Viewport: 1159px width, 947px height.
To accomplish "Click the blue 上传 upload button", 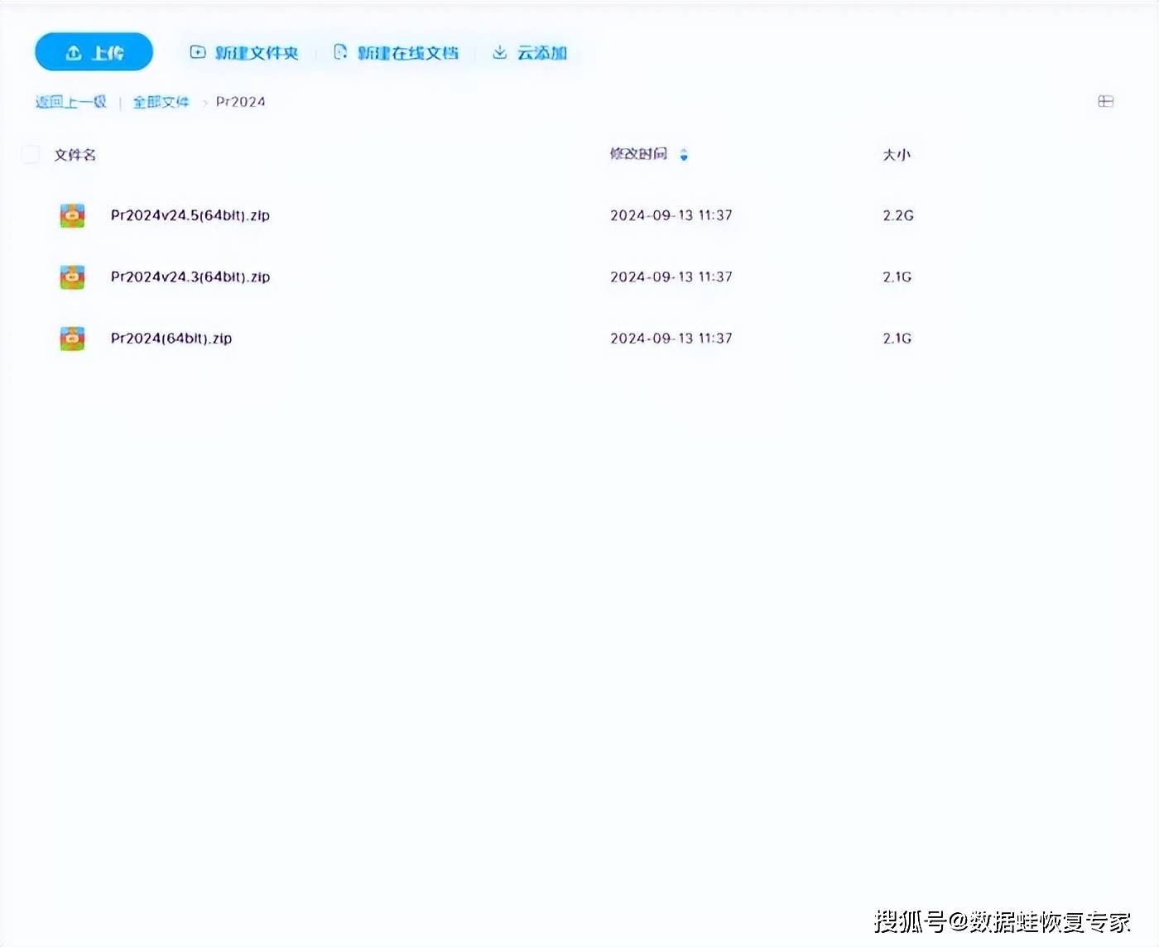I will [x=94, y=52].
